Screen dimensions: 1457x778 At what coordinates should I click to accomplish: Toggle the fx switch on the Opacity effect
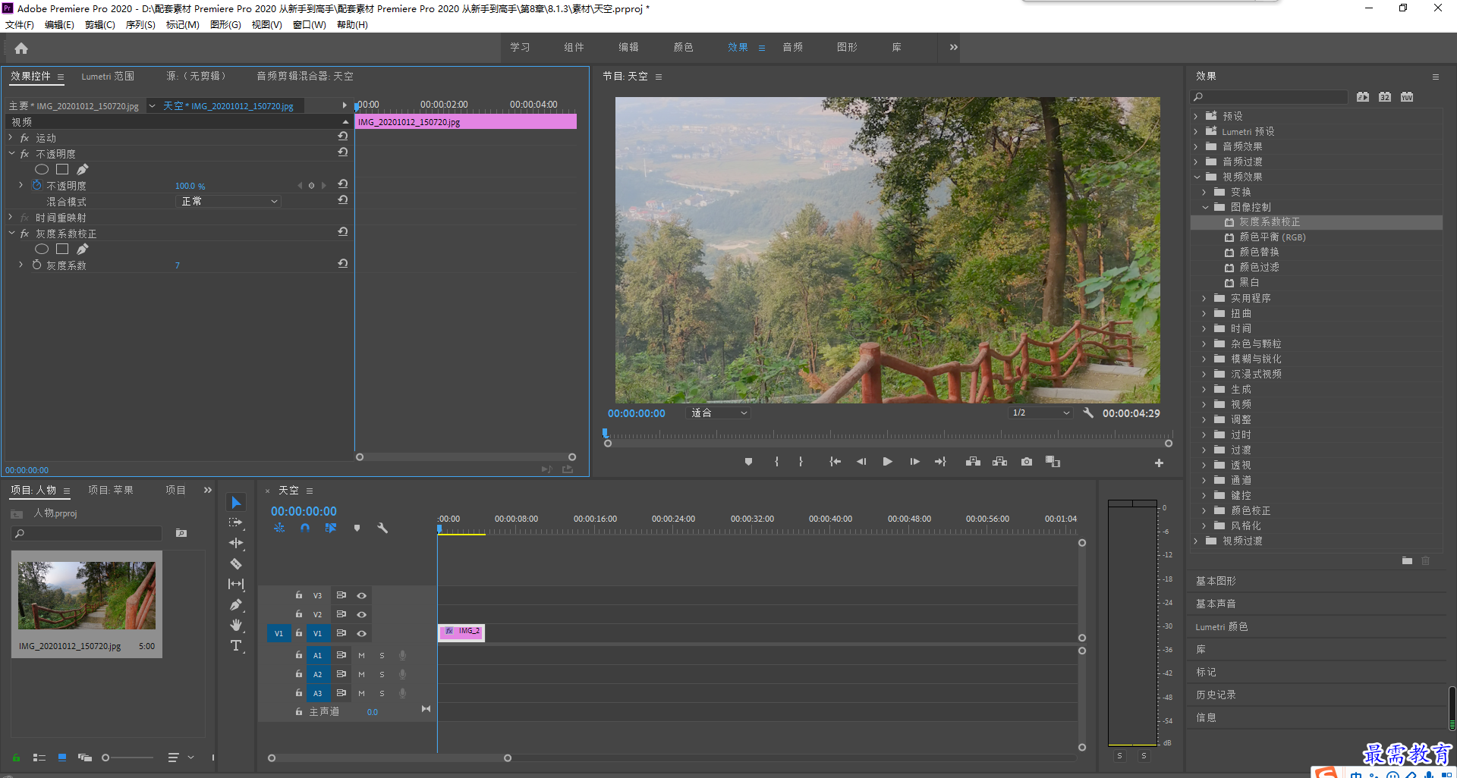click(24, 154)
